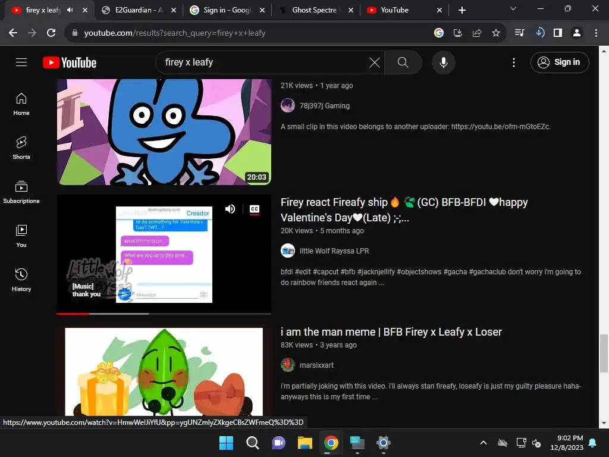Open taskbar Search
This screenshot has height=457, width=609.
pyautogui.click(x=252, y=443)
